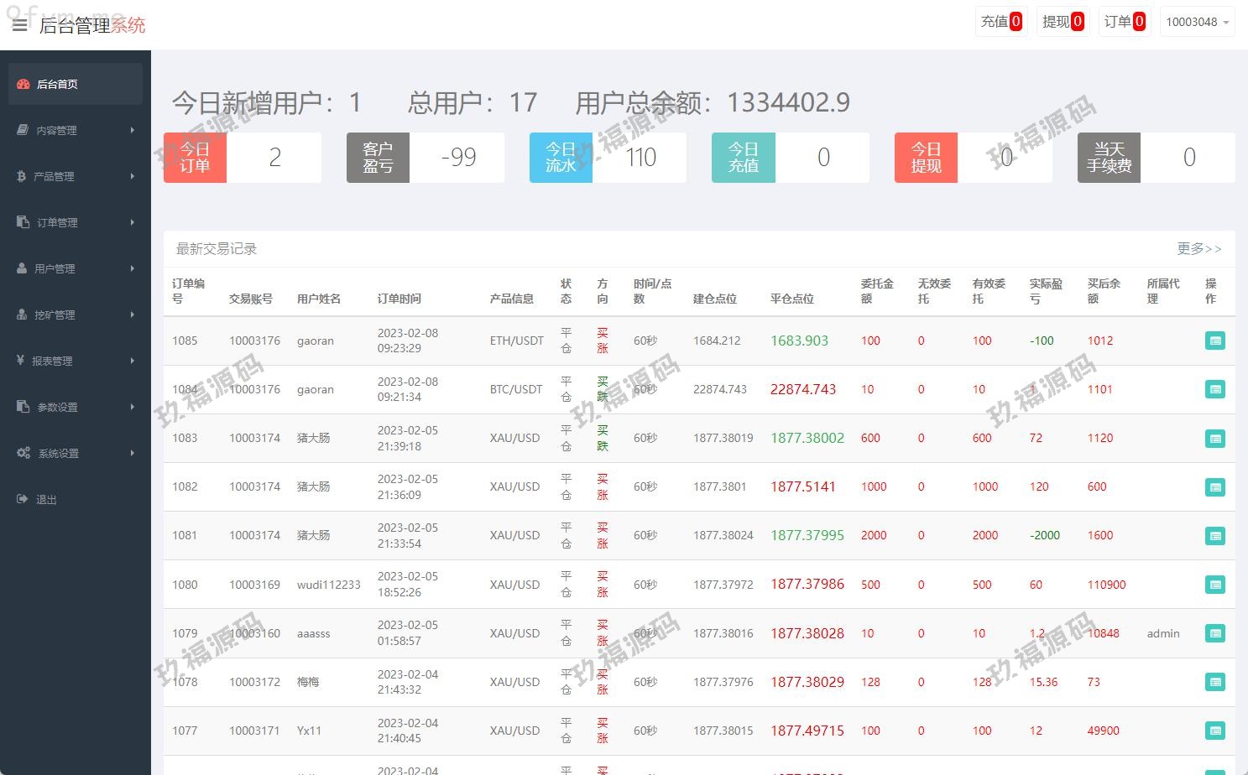Open the 10003048 account dropdown
Image resolution: width=1248 pixels, height=775 pixels.
[1198, 22]
